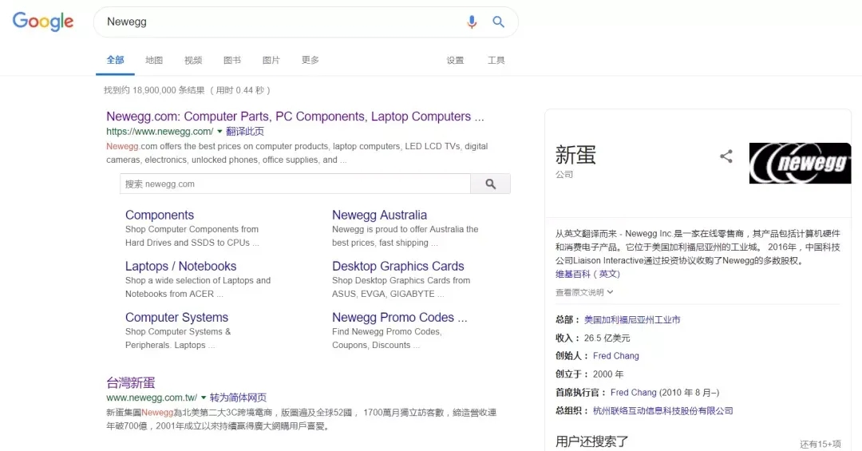Click 翻译此页 link

tap(245, 132)
